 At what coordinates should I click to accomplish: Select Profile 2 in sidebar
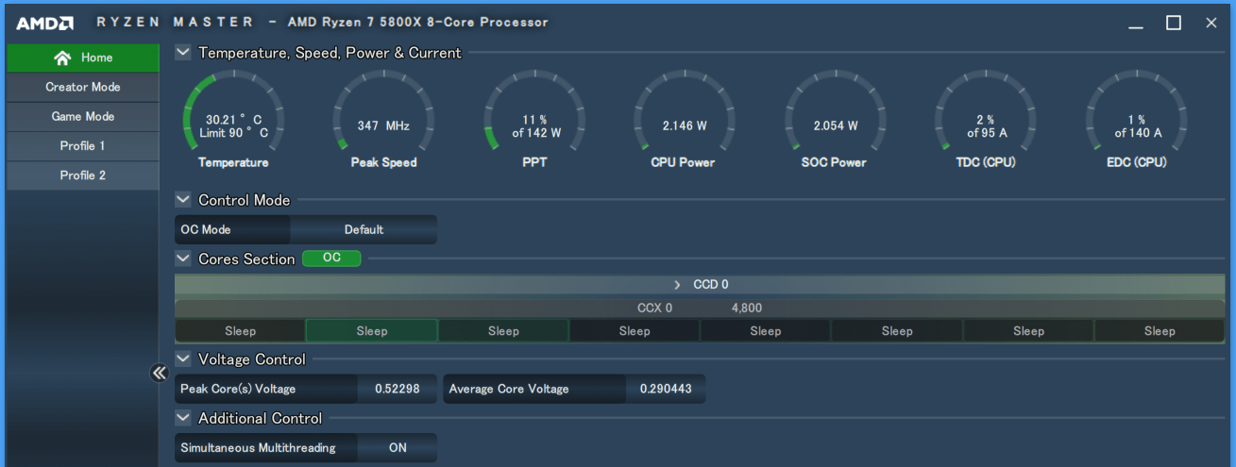(x=83, y=175)
